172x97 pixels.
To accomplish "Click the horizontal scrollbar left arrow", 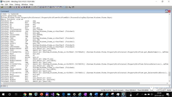I will 2,83.
